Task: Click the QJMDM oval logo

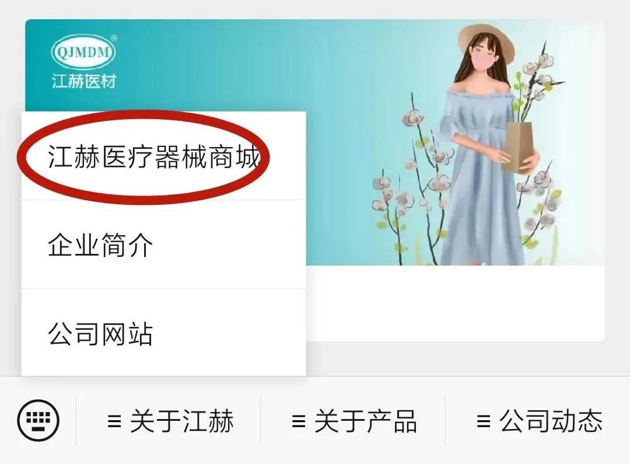Action: click(x=83, y=52)
